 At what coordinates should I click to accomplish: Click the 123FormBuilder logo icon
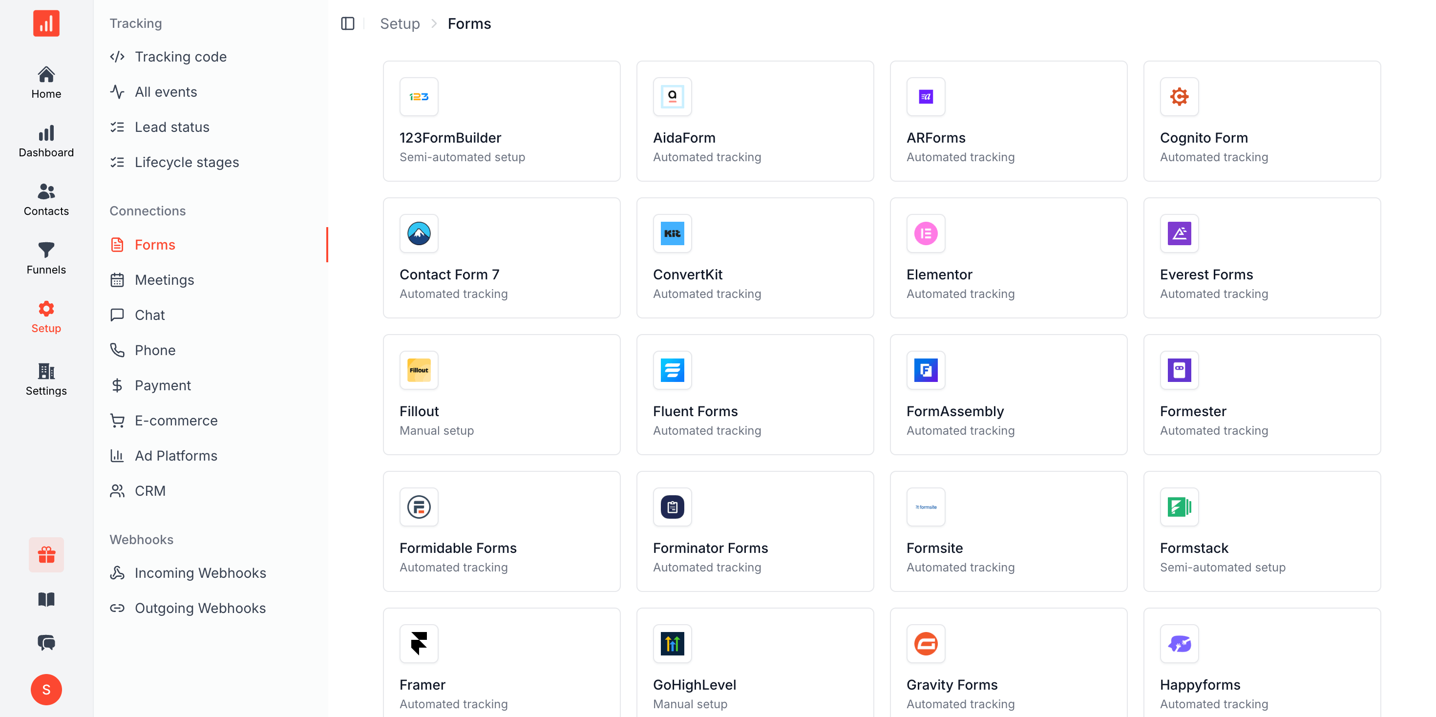pyautogui.click(x=419, y=96)
